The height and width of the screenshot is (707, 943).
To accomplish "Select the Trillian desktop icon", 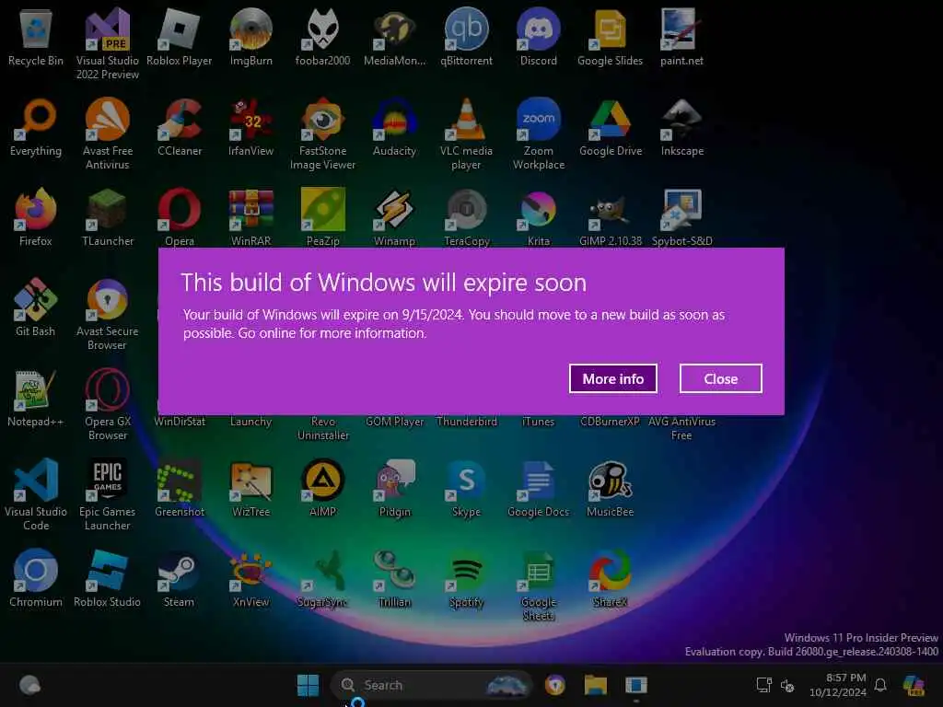I will pyautogui.click(x=394, y=578).
